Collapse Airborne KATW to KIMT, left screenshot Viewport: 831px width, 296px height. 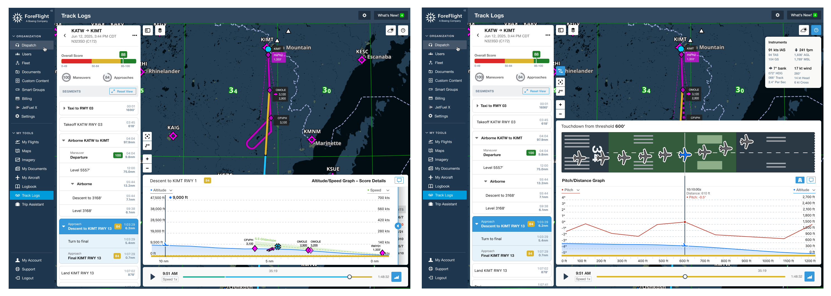click(64, 140)
